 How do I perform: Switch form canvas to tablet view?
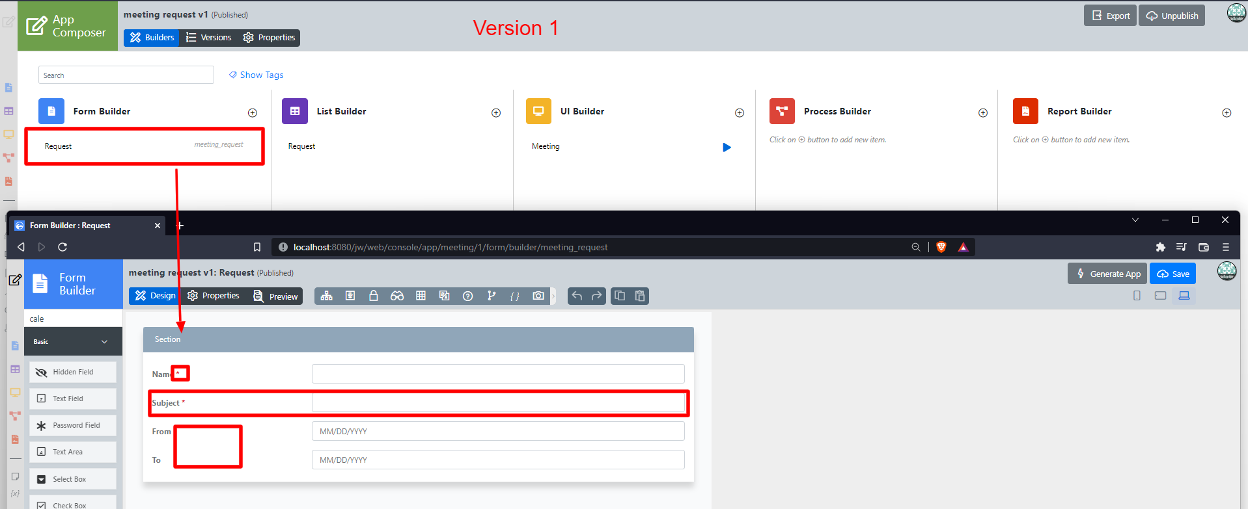[1160, 296]
